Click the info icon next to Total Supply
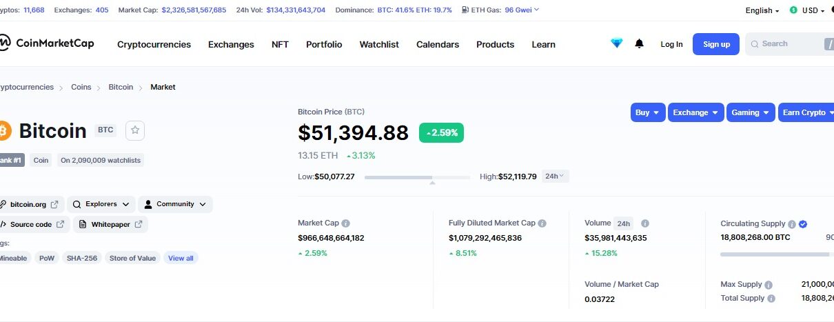 (x=771, y=299)
